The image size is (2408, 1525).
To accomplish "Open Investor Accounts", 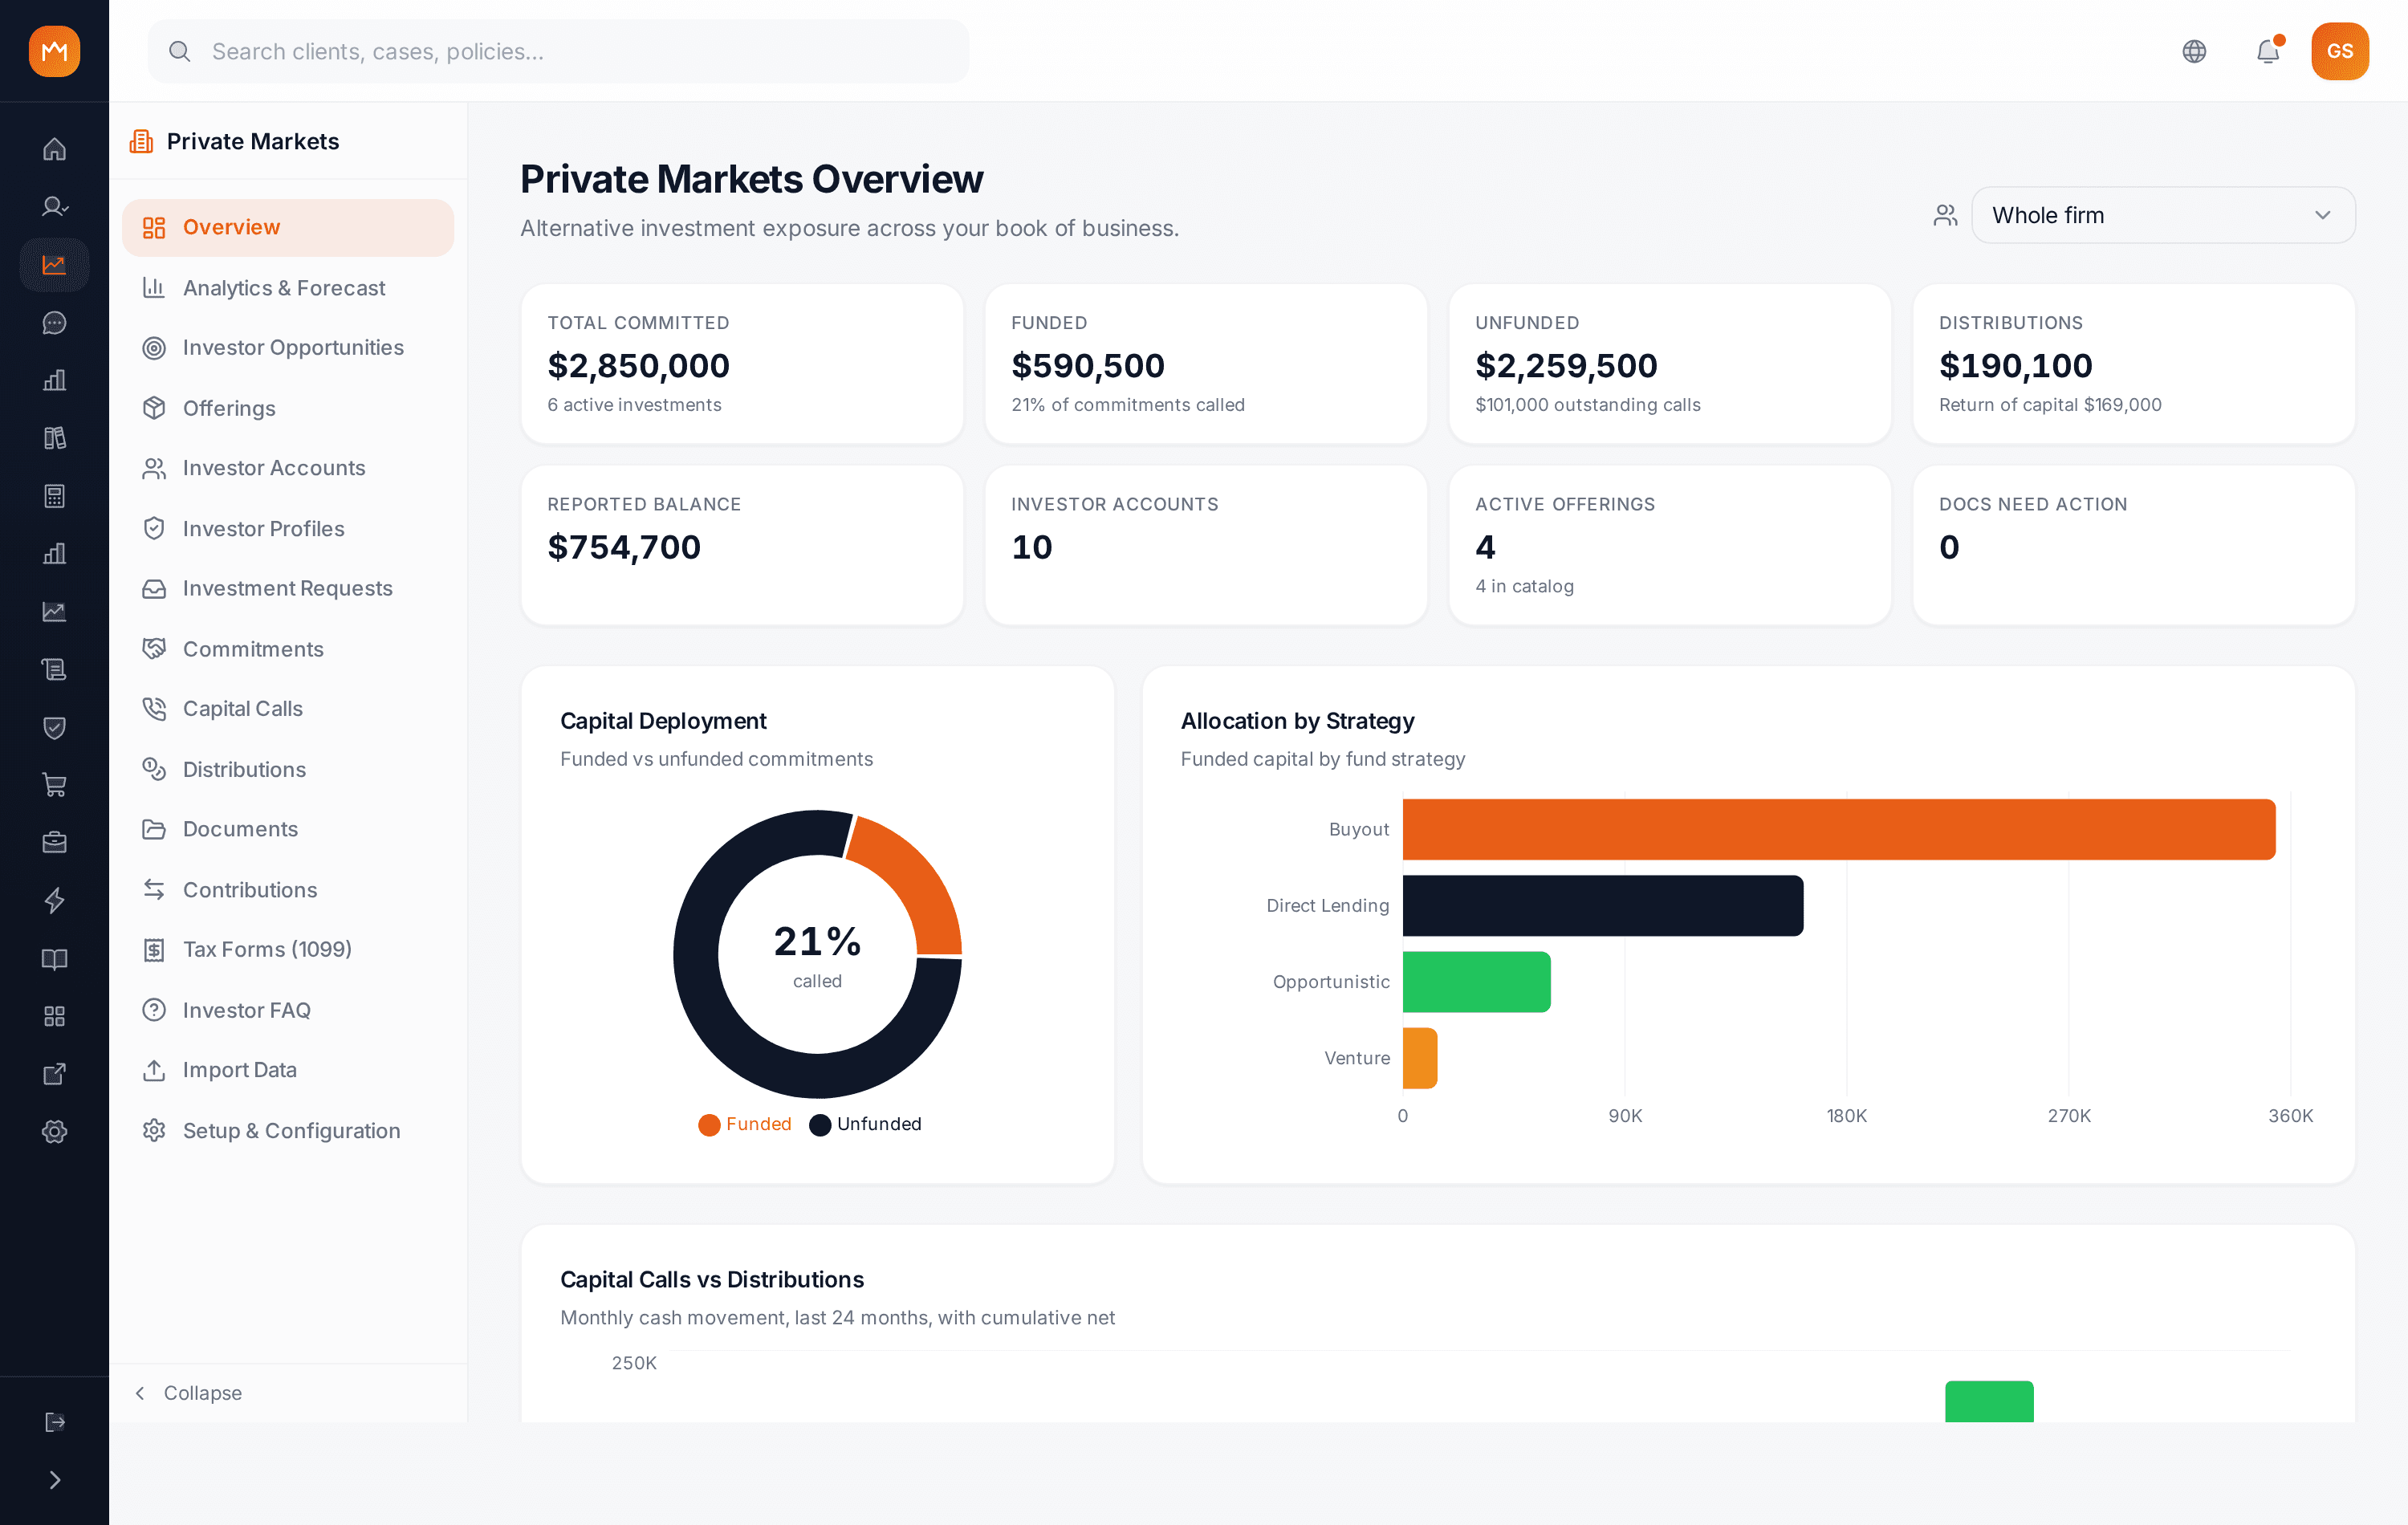I will point(288,468).
